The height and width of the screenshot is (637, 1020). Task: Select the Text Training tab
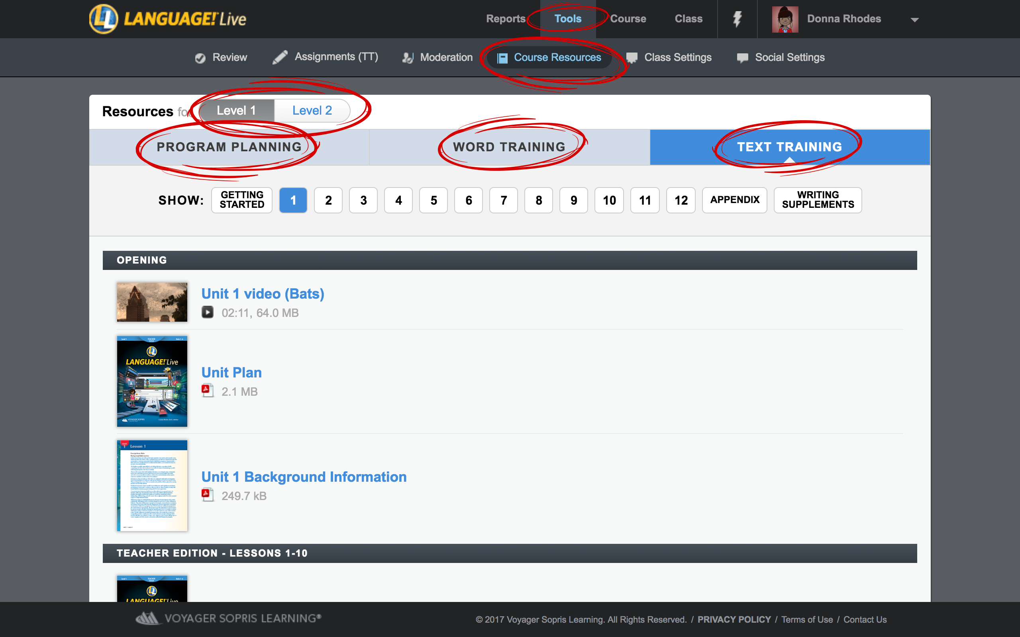(x=790, y=147)
